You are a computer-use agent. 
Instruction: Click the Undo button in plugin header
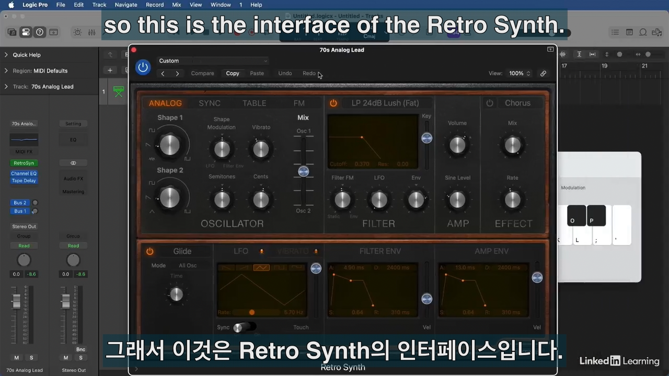[x=285, y=74]
